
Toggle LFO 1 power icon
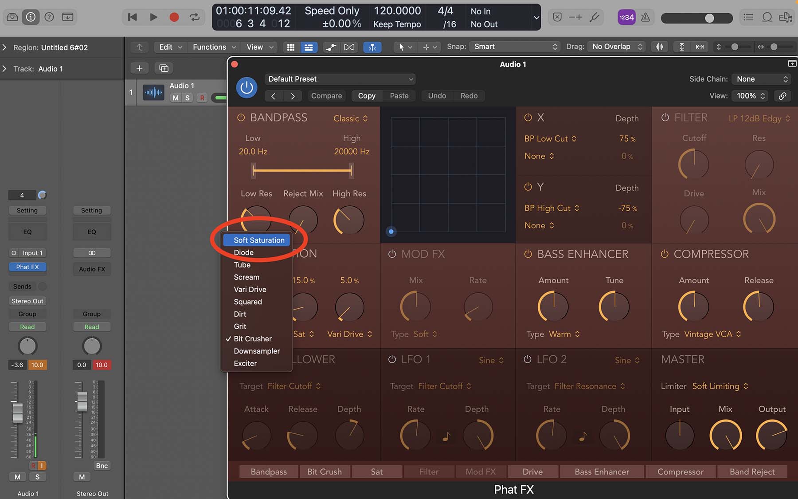[392, 359]
